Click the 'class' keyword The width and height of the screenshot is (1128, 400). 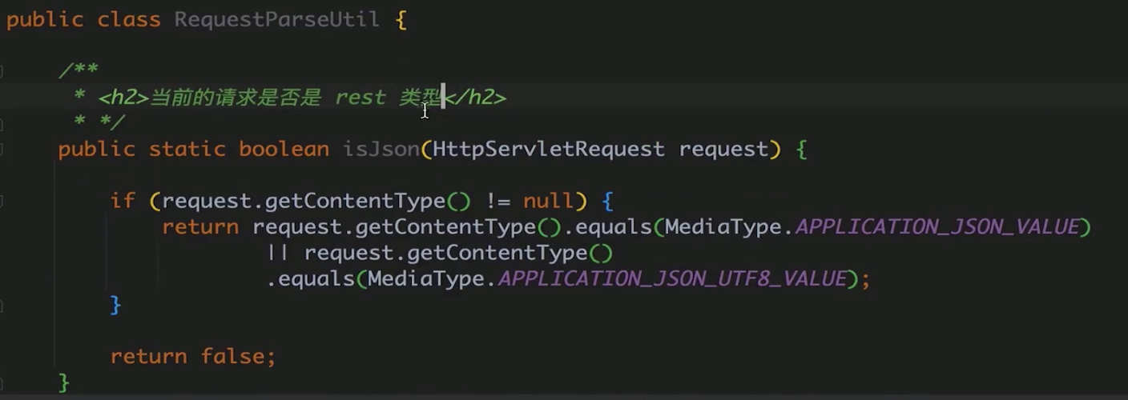129,19
